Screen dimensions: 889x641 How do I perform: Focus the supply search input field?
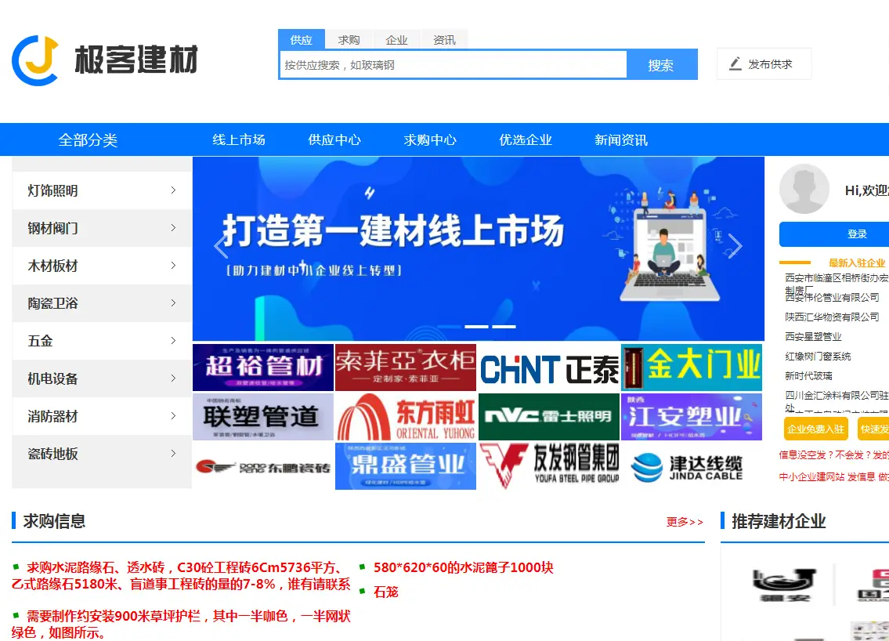point(454,65)
